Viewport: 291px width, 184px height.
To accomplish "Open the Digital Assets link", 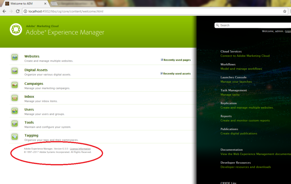I will [x=36, y=70].
